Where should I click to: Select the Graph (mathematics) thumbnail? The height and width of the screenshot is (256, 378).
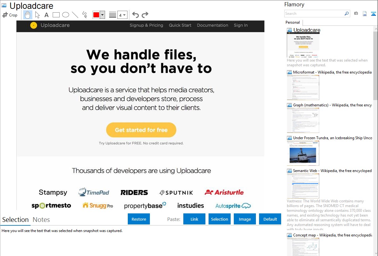[x=303, y=120]
